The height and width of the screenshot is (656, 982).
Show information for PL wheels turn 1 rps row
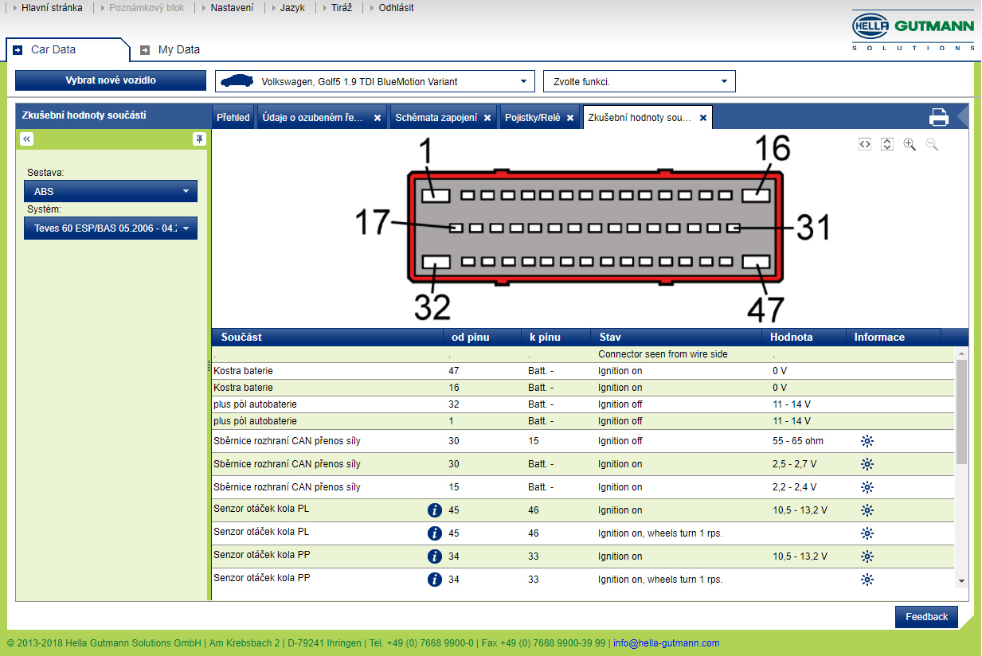(867, 533)
